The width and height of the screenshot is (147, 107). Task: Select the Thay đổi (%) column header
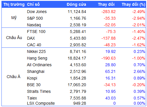point(133,4)
